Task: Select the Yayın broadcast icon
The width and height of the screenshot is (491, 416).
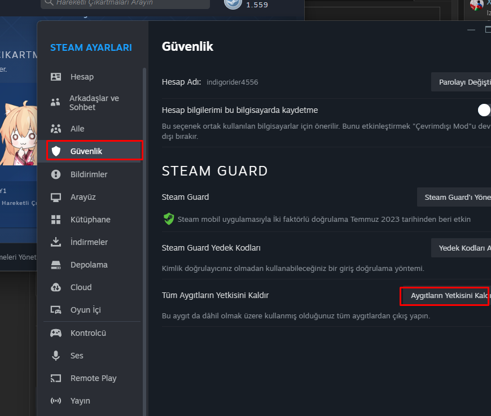Action: (x=56, y=401)
